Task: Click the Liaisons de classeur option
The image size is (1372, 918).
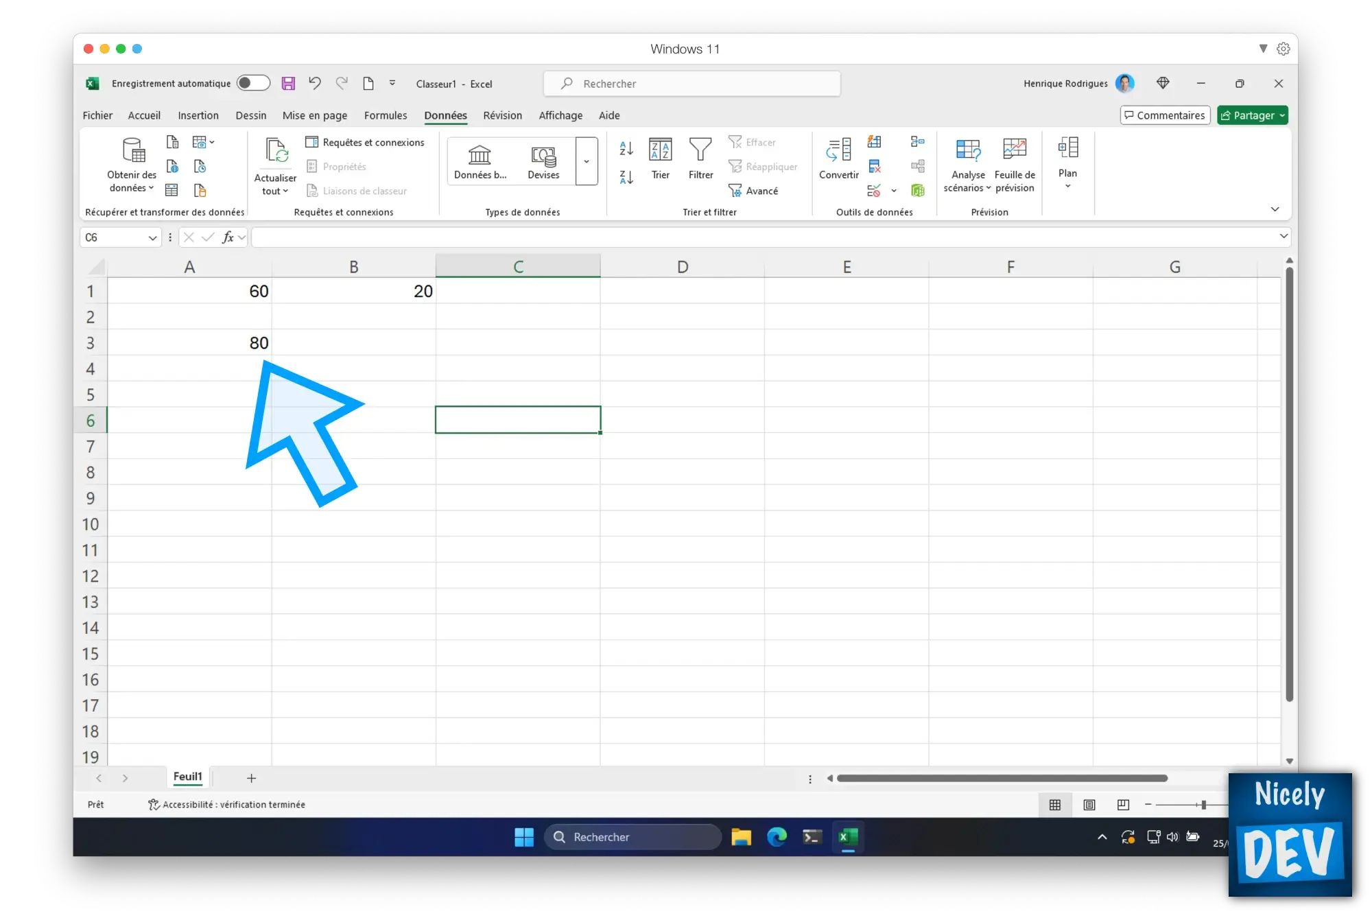Action: [x=357, y=191]
